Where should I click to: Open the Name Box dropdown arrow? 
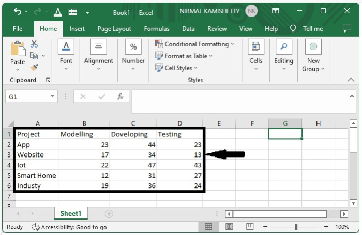(52, 96)
